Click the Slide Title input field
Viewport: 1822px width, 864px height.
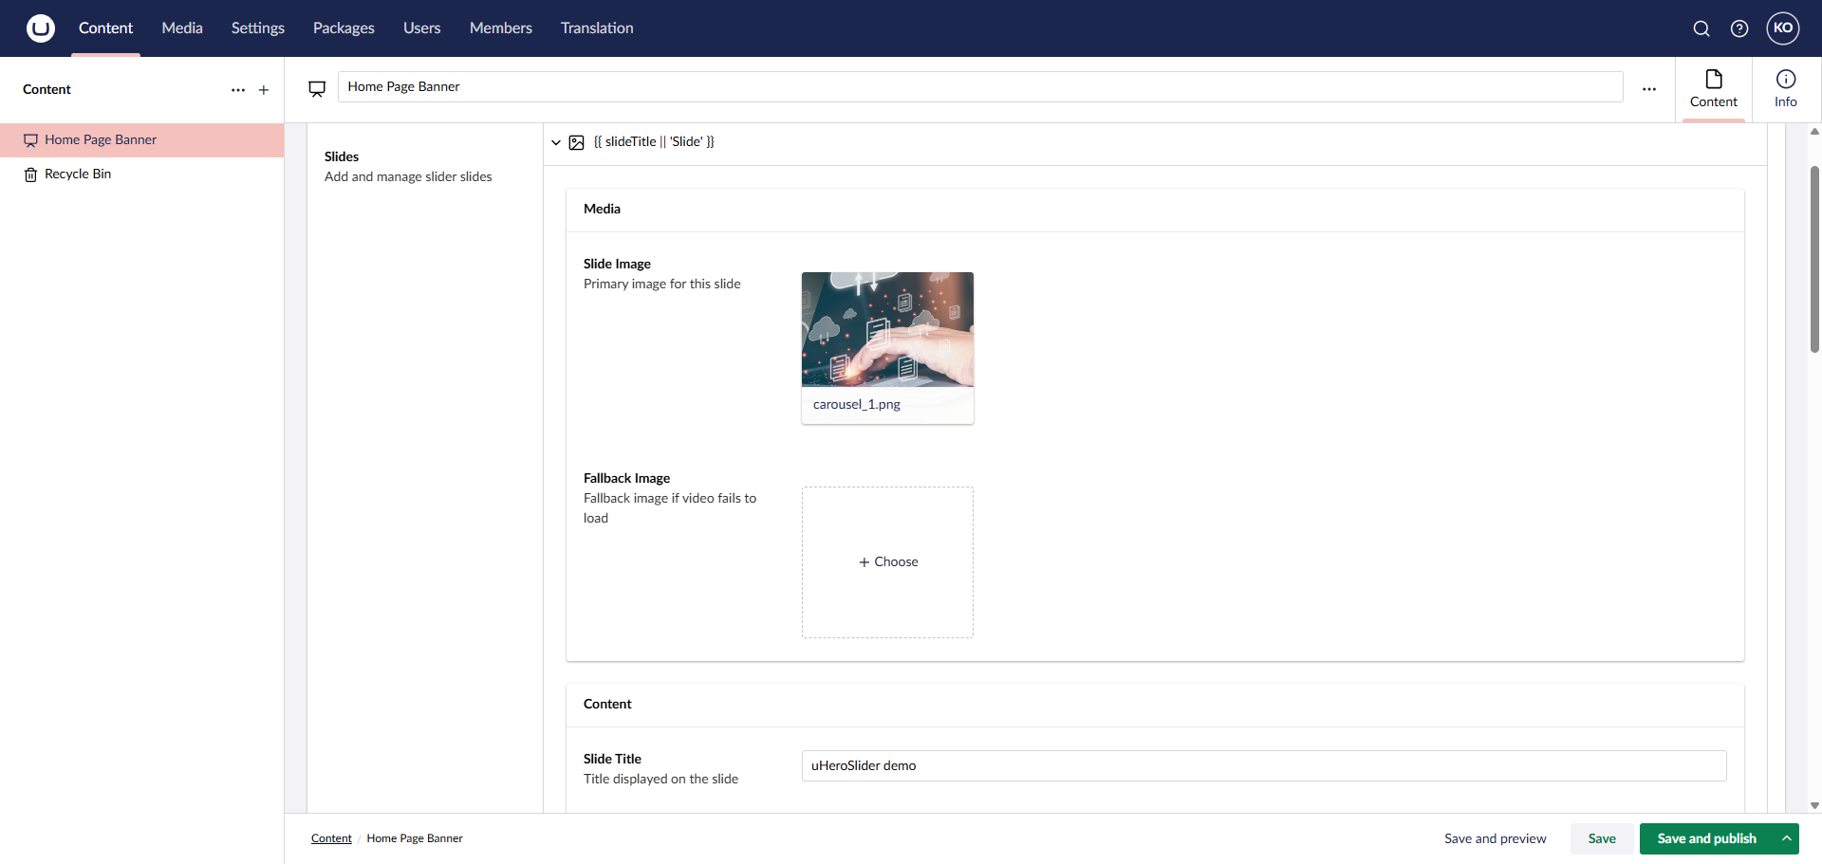(x=1262, y=765)
